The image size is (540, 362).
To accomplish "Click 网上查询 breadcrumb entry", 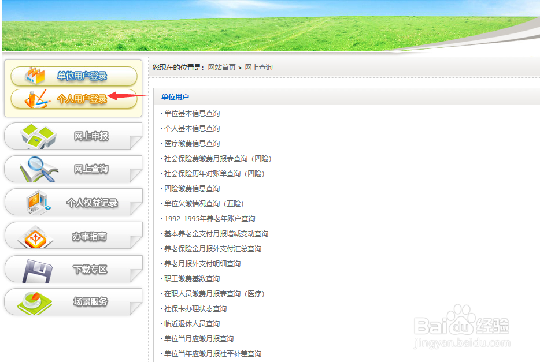I will (258, 67).
